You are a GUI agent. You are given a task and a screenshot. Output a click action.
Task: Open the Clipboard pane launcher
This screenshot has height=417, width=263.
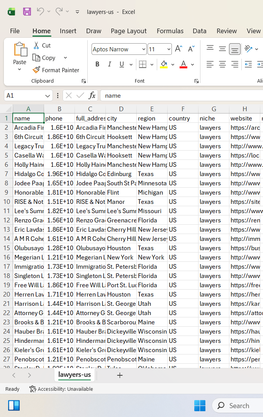click(84, 81)
